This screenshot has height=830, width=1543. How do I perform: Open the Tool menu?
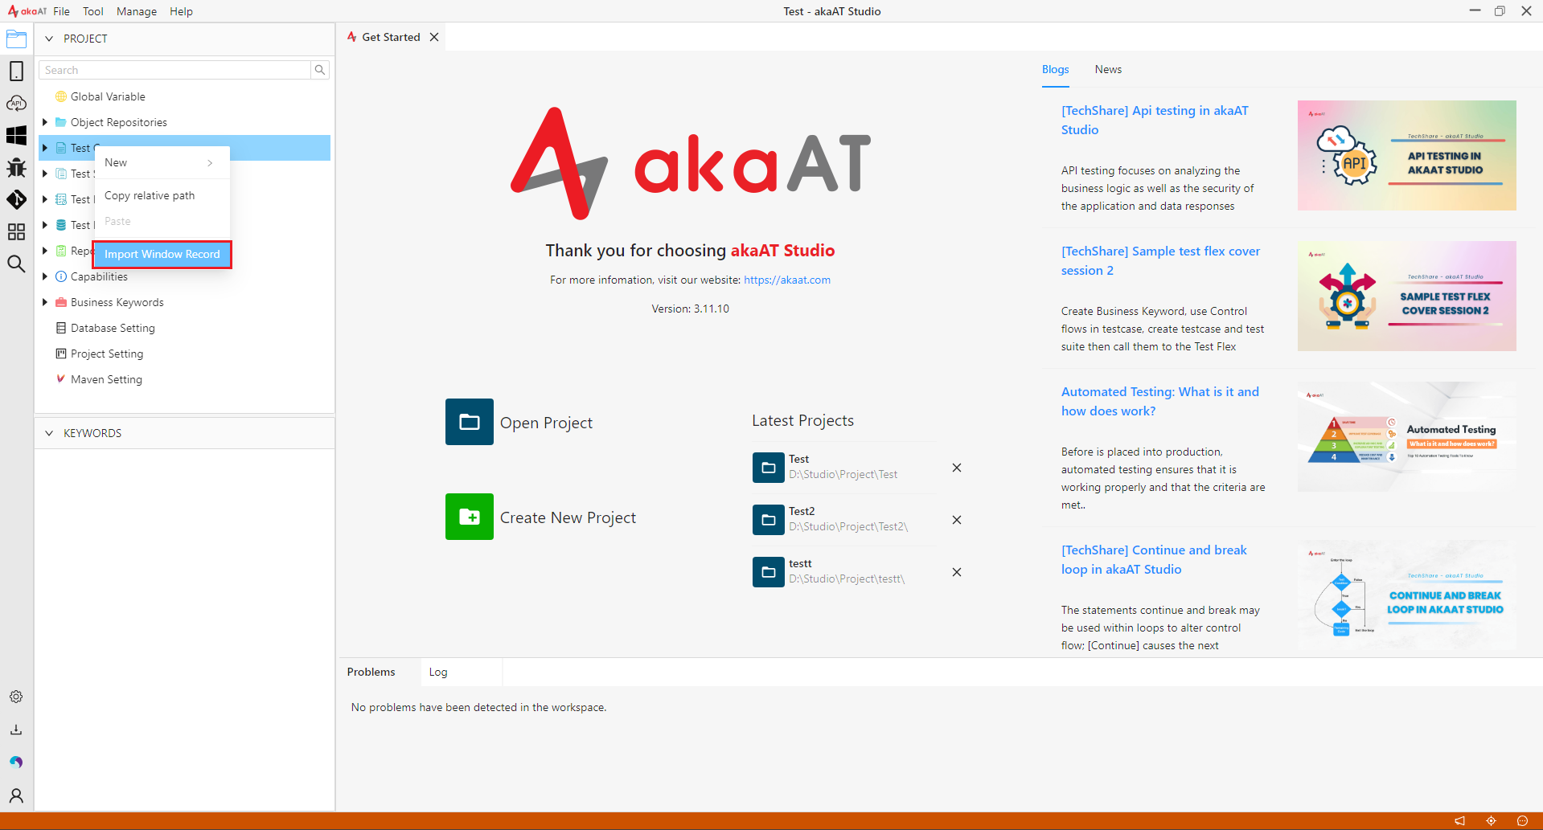[93, 11]
